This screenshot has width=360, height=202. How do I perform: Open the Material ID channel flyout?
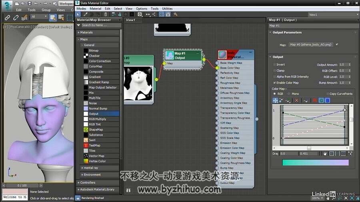140,14
